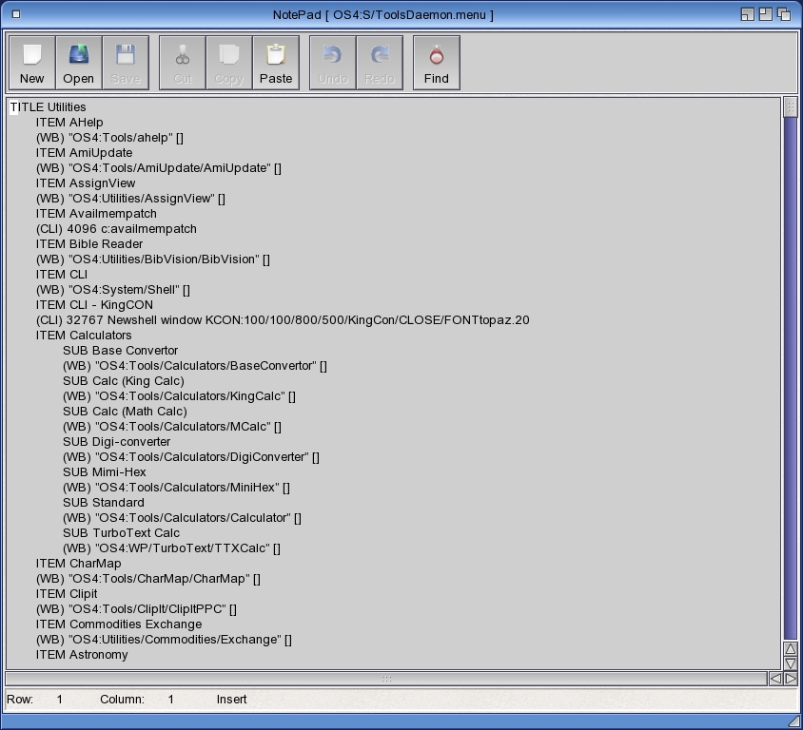Click the 'Insert' mode indicator in status bar
The width and height of the screenshot is (803, 730).
(231, 700)
